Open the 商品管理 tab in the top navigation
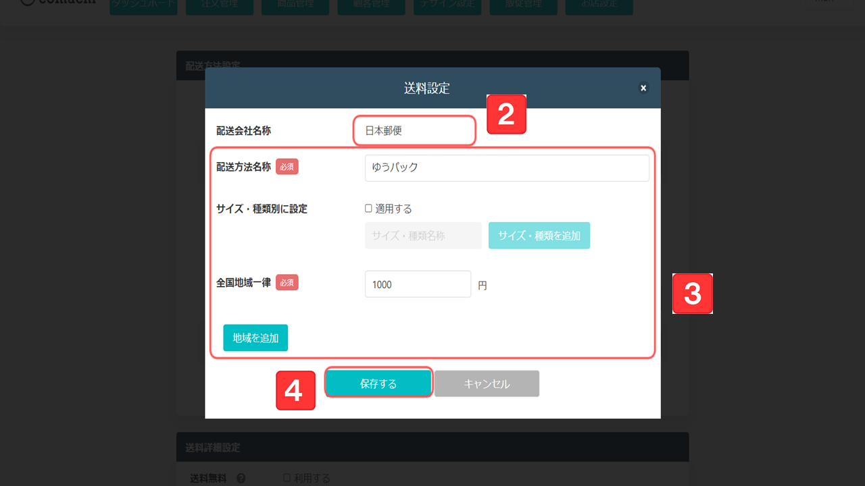The width and height of the screenshot is (865, 486). tap(295, 6)
